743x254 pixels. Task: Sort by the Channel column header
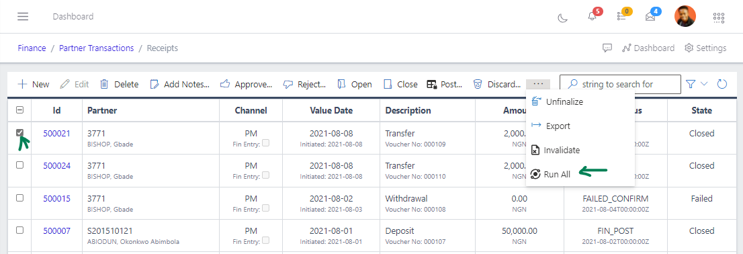[251, 110]
